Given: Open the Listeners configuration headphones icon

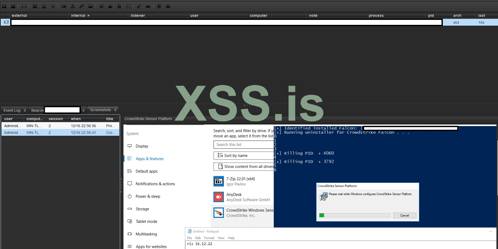Looking at the screenshot, I should click(24, 6).
